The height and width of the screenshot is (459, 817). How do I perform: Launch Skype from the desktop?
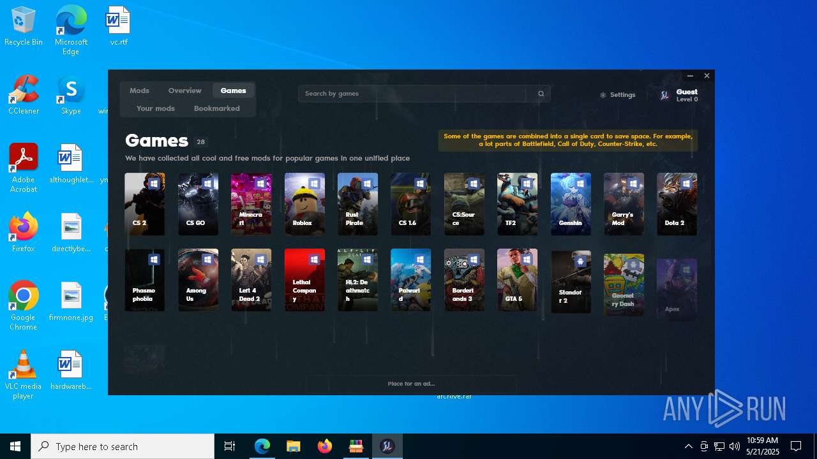[71, 96]
